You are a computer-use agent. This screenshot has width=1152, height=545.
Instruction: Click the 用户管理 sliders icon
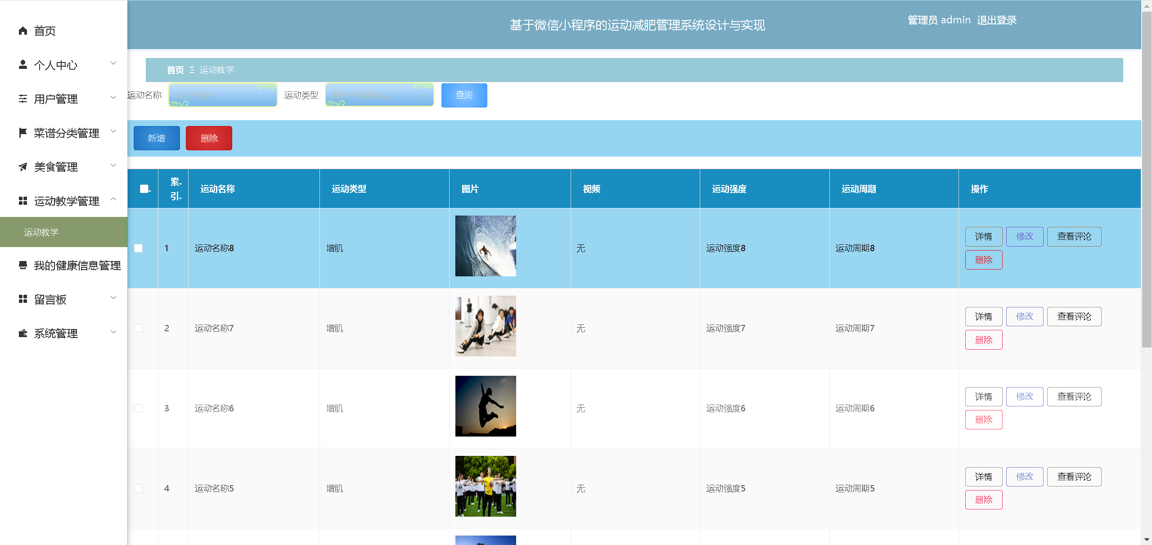pyautogui.click(x=23, y=99)
